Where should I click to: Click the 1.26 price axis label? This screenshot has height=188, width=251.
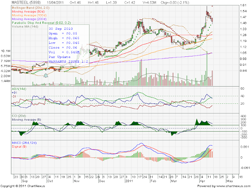coord(243,35)
